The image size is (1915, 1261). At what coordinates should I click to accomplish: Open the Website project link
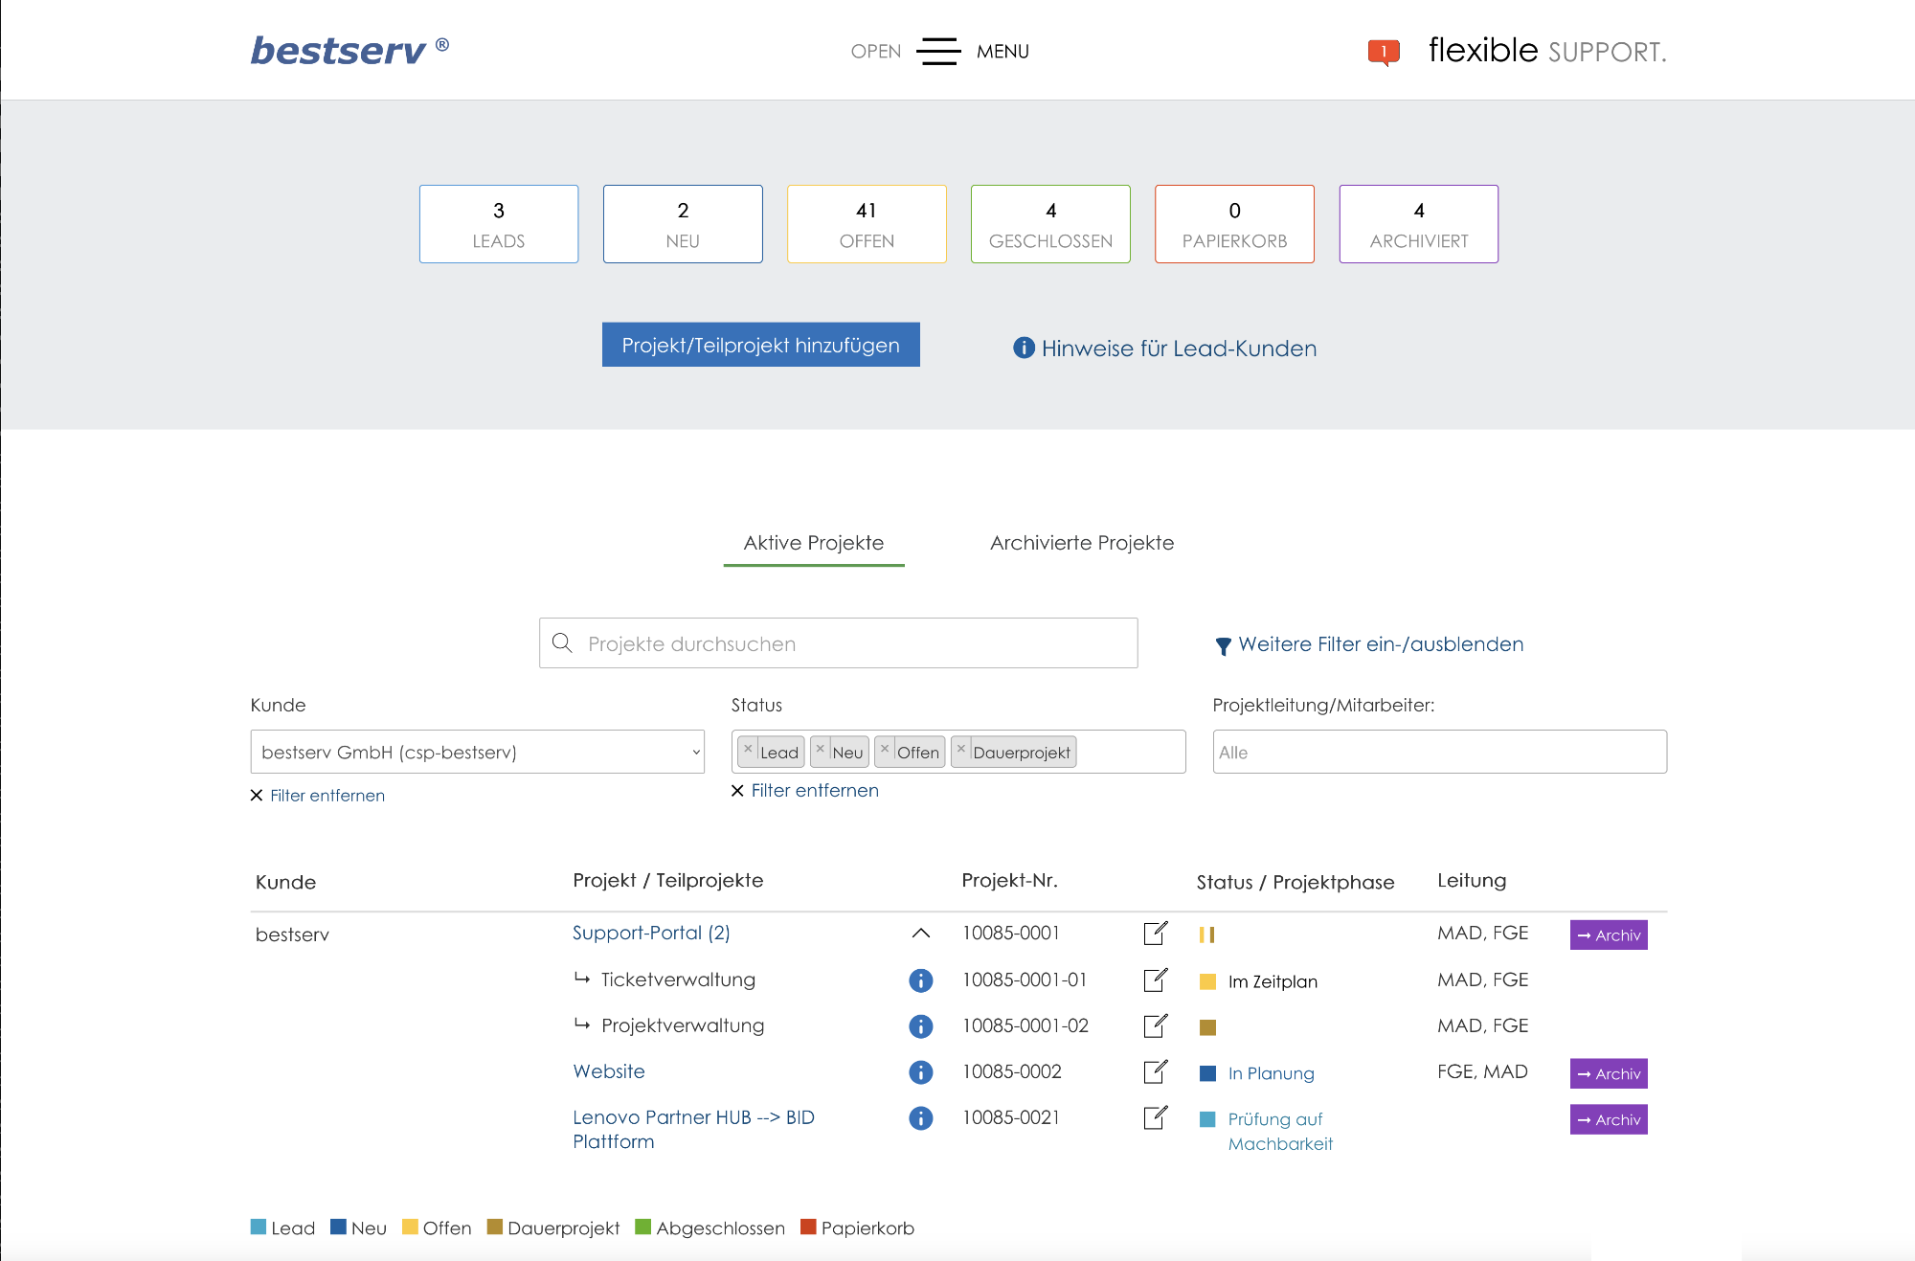[x=609, y=1071]
